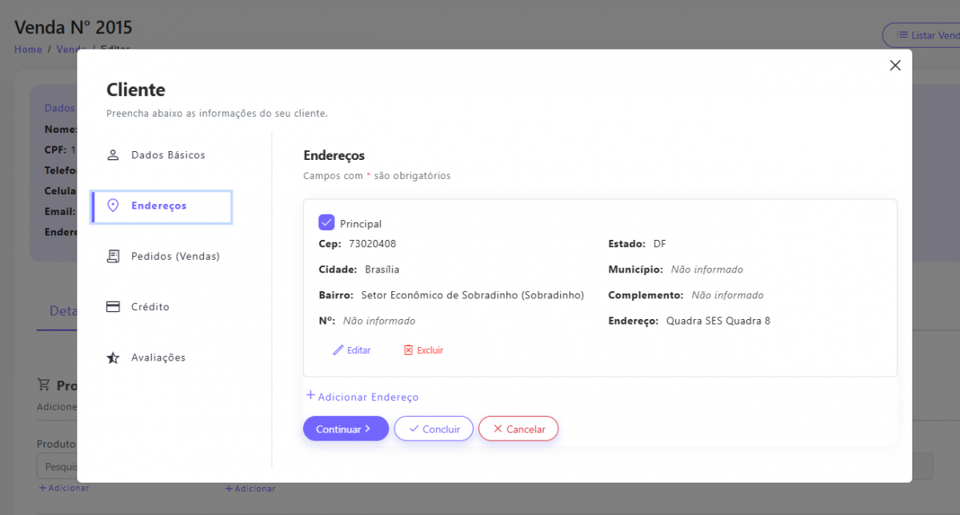Click the receipt icon beside Pedidos (Vendas)
The image size is (960, 515).
[113, 257]
